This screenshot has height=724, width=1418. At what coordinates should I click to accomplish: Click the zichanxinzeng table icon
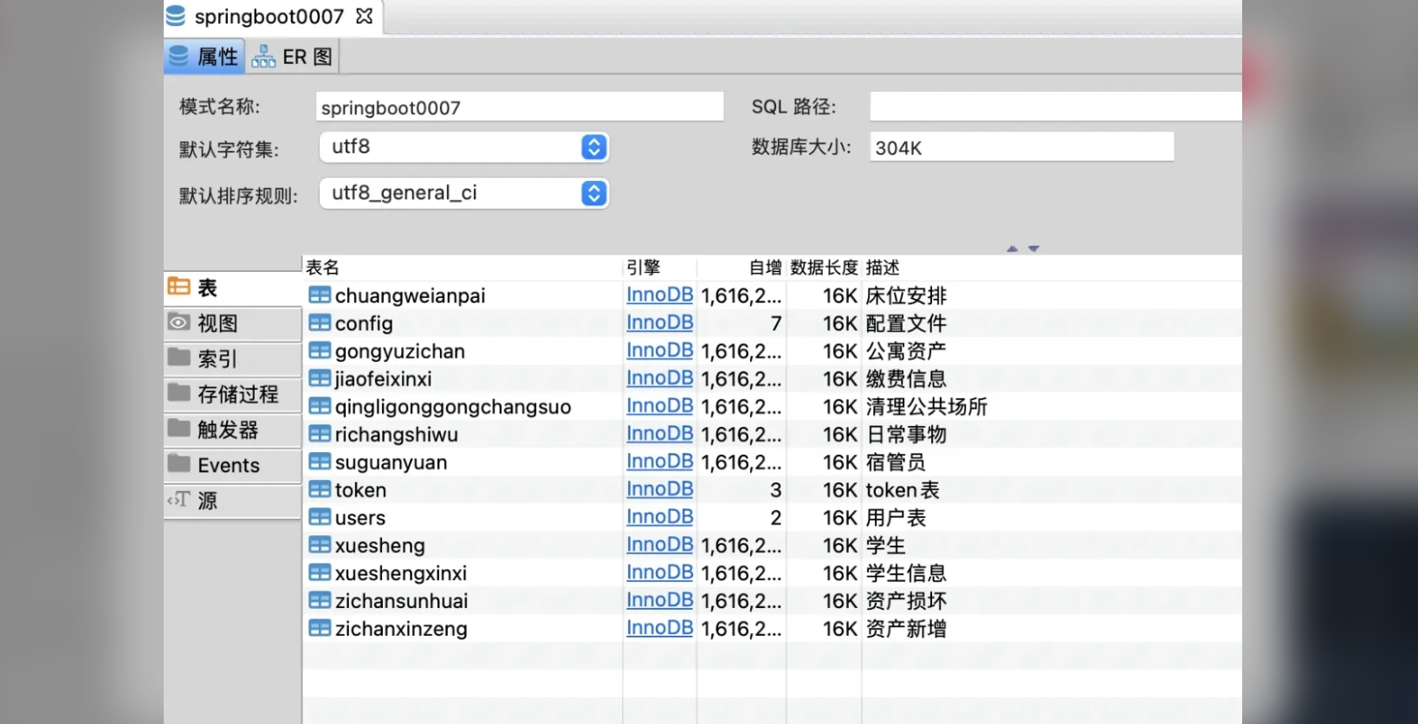click(x=320, y=628)
